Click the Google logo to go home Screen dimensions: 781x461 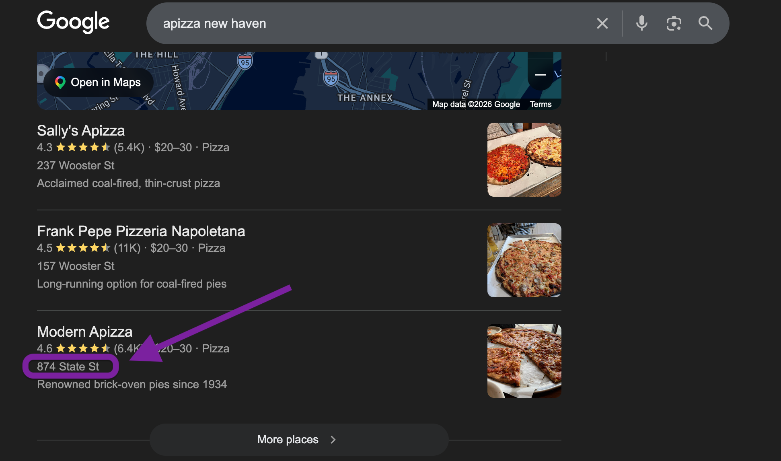73,22
